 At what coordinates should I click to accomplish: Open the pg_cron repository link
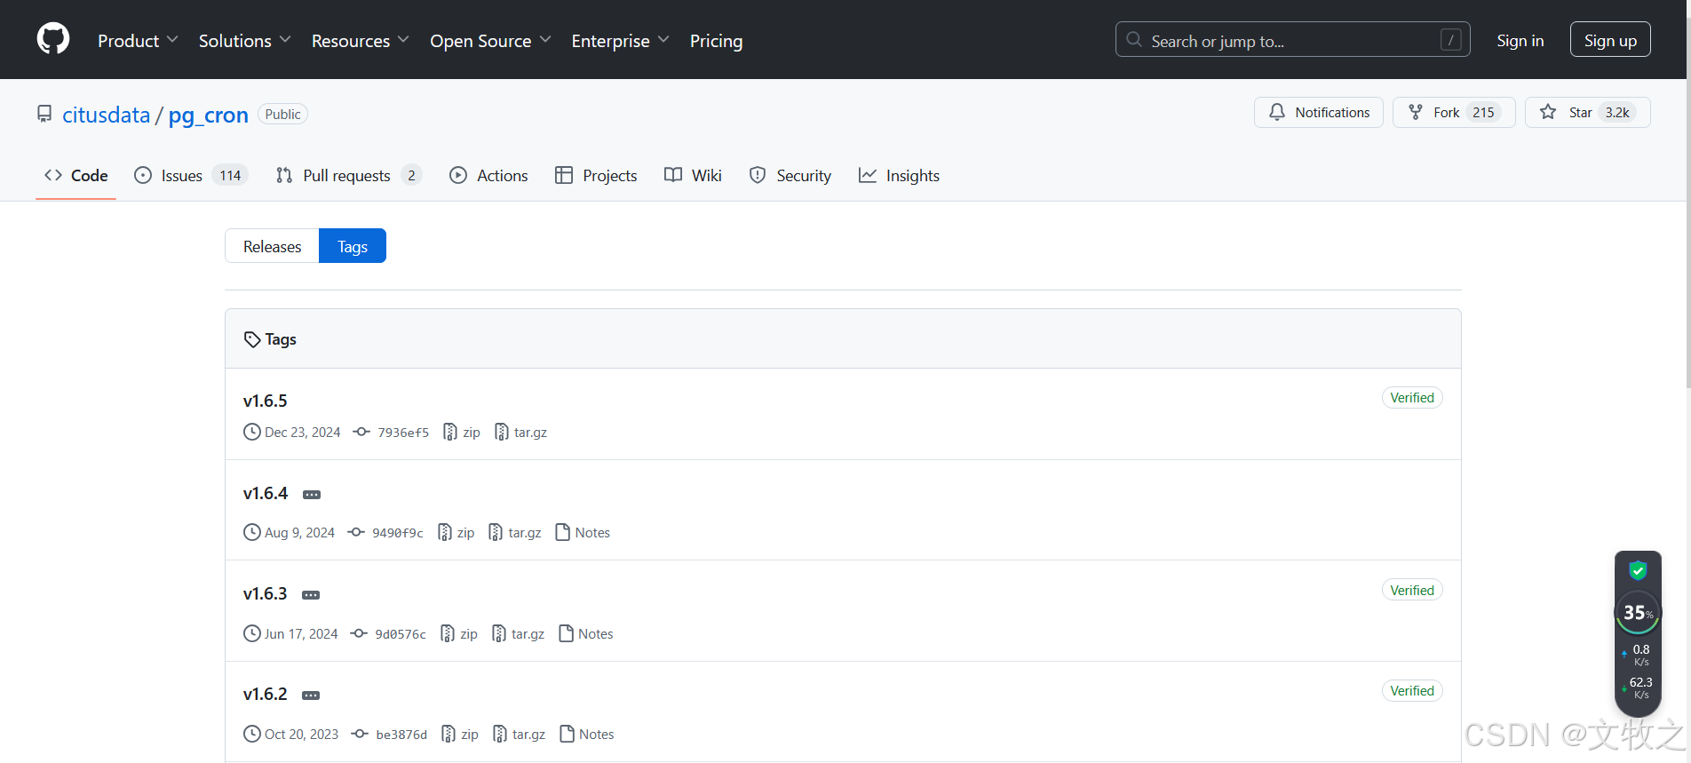click(209, 115)
